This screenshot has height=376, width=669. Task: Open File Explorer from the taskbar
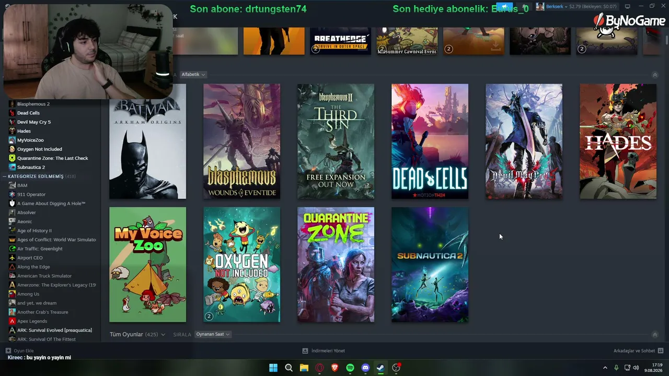(304, 368)
